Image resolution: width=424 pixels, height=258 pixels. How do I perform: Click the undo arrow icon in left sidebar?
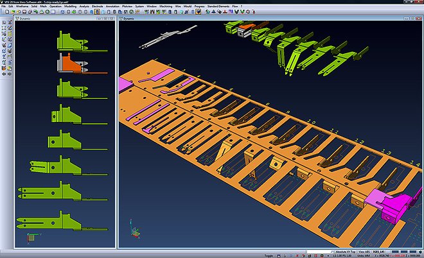[10, 62]
